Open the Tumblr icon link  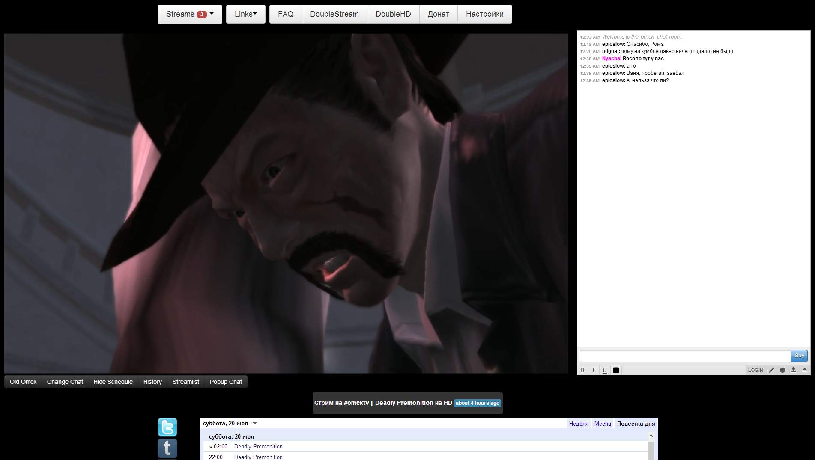click(x=167, y=448)
